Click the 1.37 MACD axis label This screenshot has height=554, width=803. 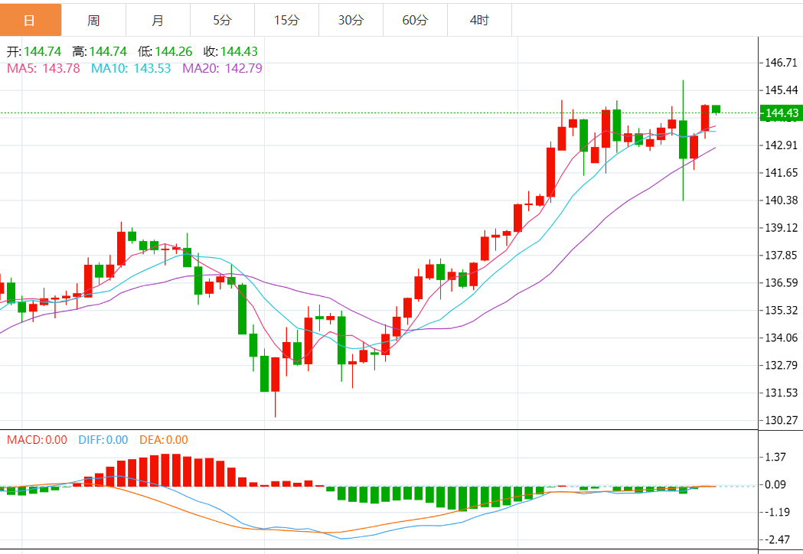click(x=775, y=458)
